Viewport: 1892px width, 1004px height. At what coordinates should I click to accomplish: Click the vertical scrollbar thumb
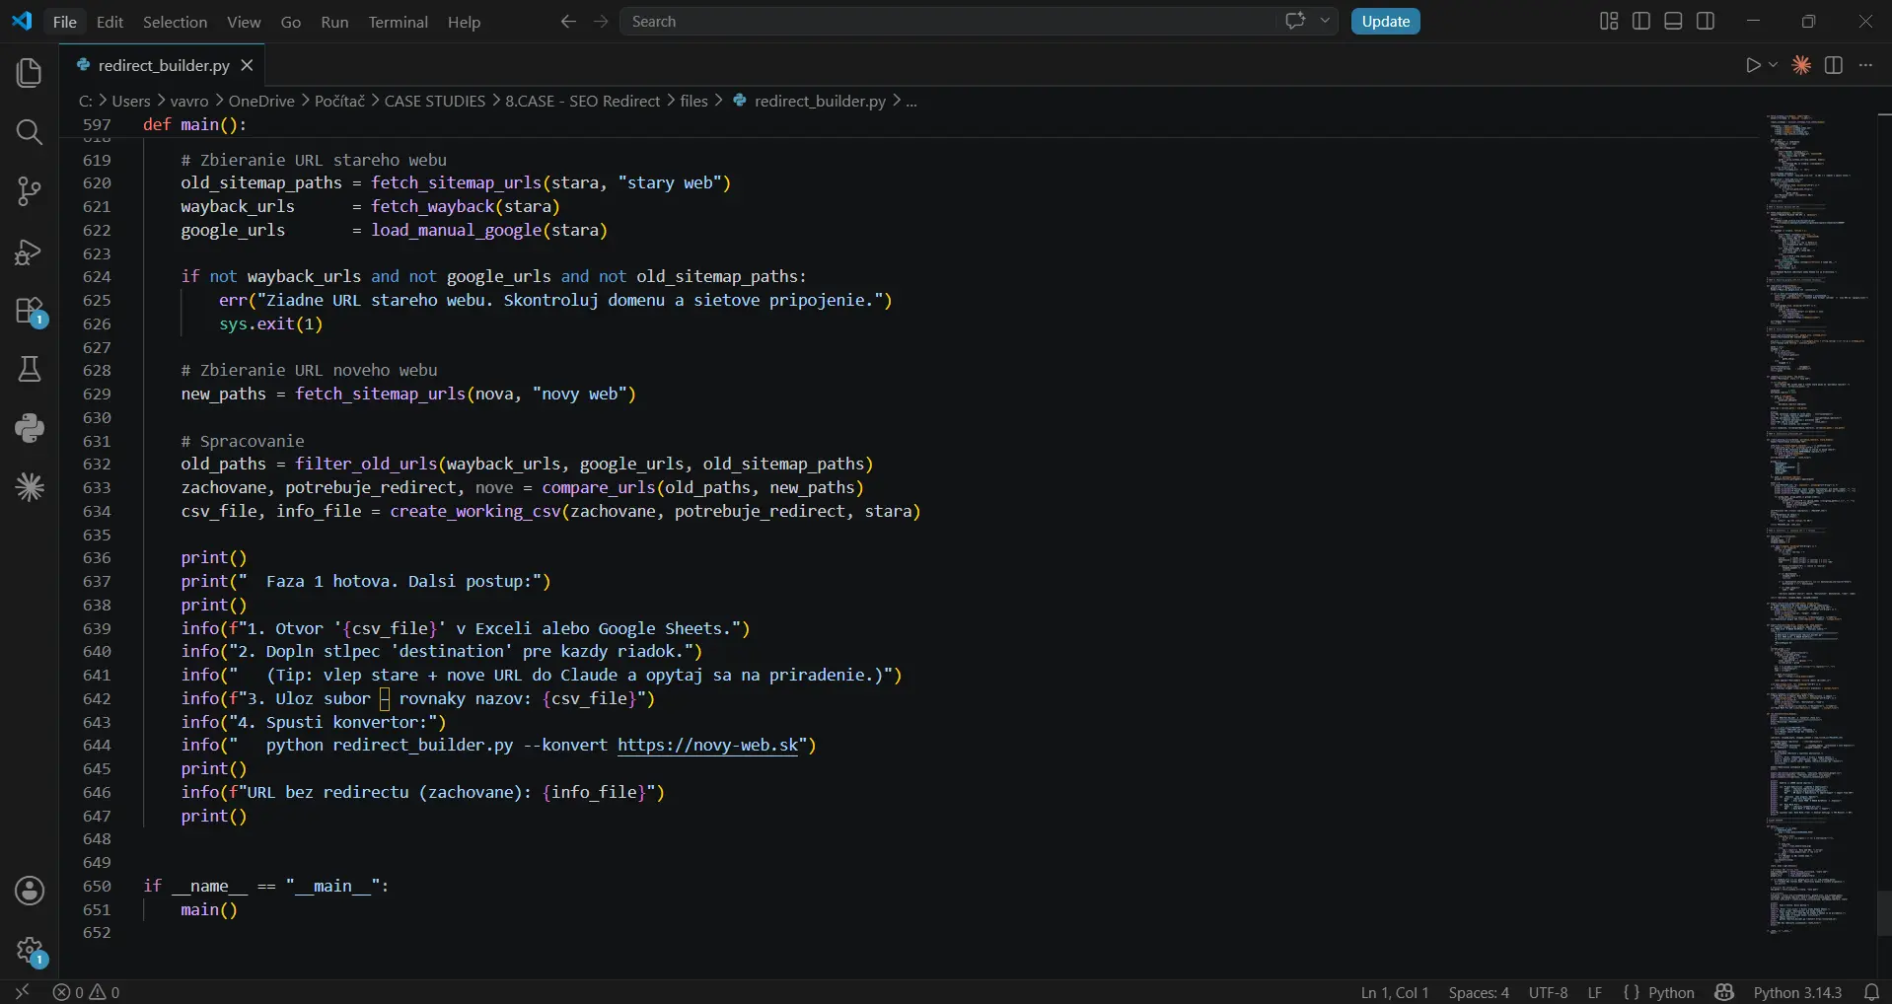1884,913
